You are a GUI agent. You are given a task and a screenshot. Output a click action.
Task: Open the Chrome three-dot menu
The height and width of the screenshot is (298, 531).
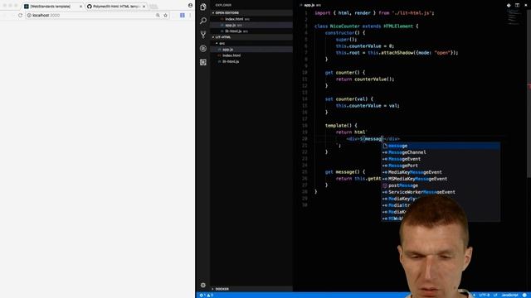190,15
